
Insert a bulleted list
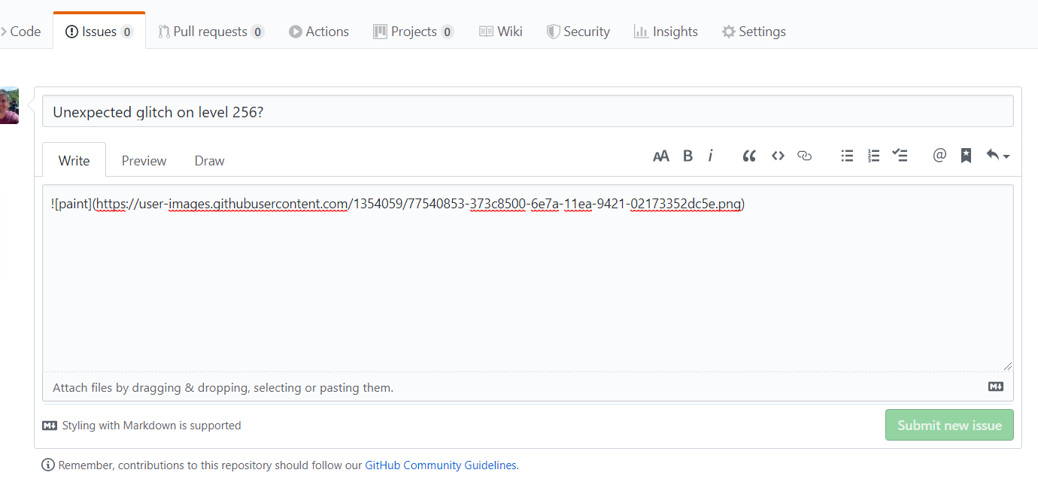pyautogui.click(x=847, y=156)
